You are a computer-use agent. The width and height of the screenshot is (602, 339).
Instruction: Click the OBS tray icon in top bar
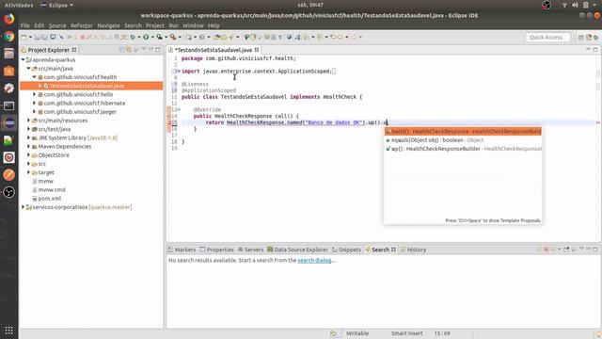tap(547, 5)
